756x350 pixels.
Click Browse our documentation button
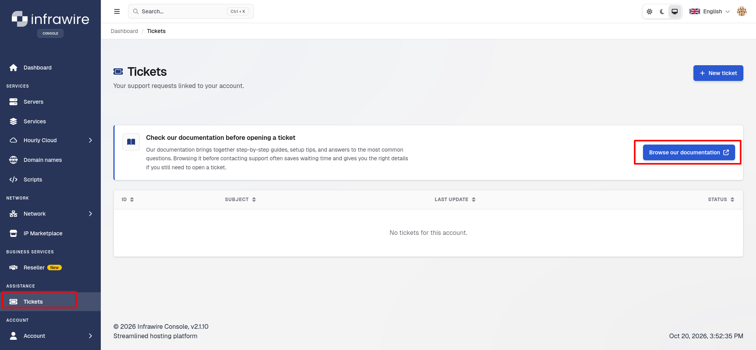[689, 152]
